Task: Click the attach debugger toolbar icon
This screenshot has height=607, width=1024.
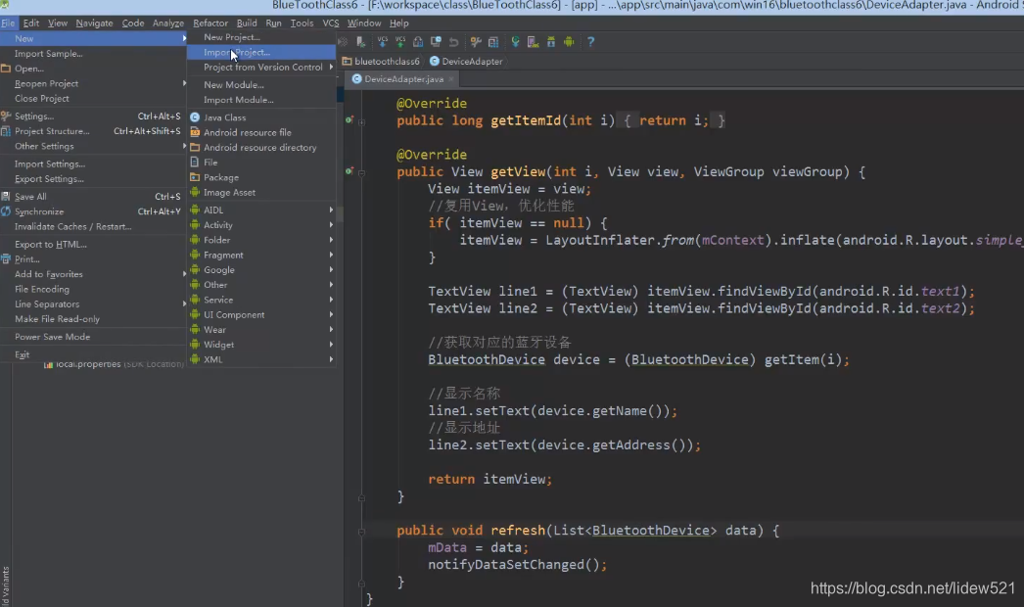Action: 360,42
